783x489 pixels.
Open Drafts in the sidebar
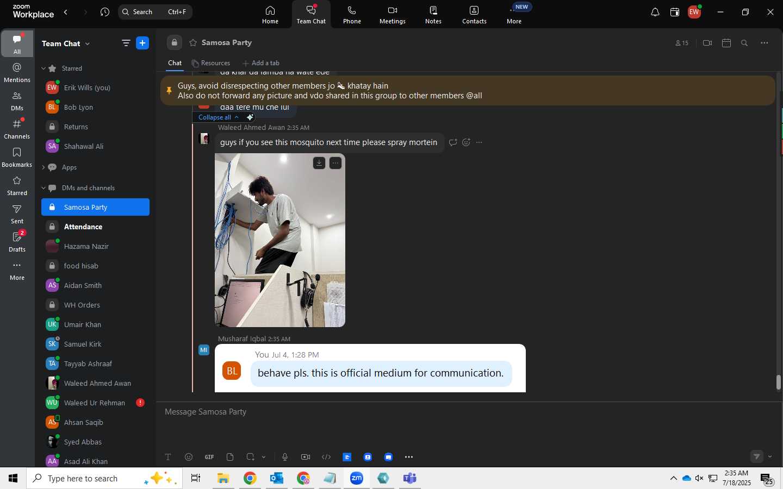[17, 242]
